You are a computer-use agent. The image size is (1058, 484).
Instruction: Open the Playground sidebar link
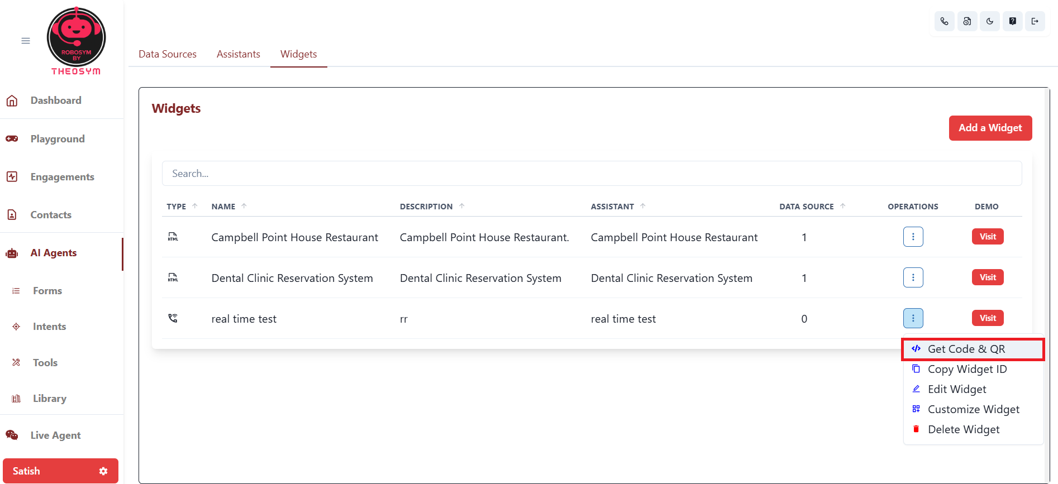pos(58,138)
